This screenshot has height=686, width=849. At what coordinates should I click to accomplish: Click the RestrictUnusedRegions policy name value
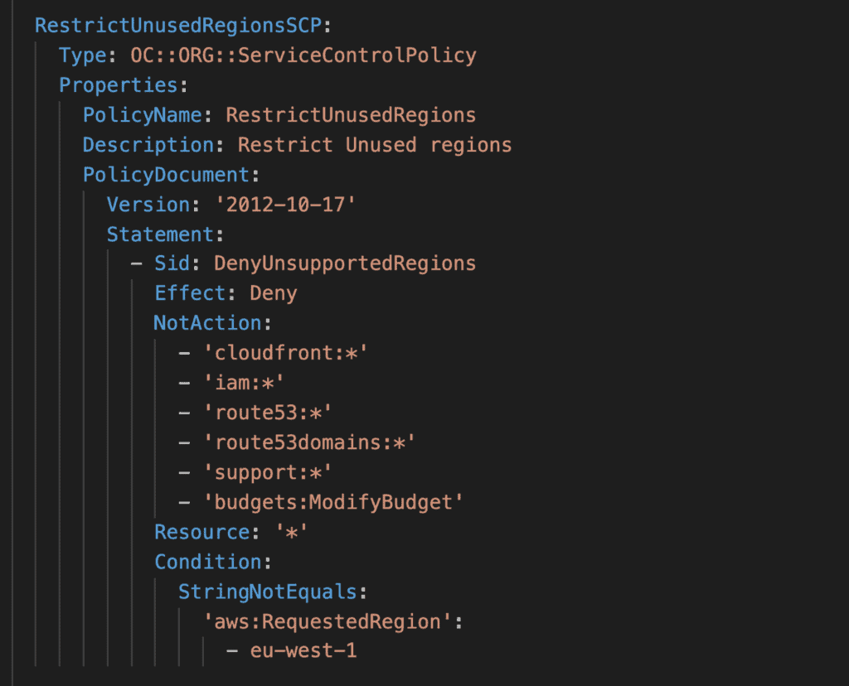click(x=351, y=115)
